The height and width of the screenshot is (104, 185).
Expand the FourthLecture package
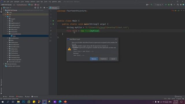point(8,38)
